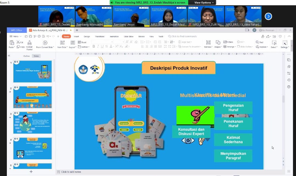Click the find commands search field
Screen dimensions: 296x176
coord(182,36)
